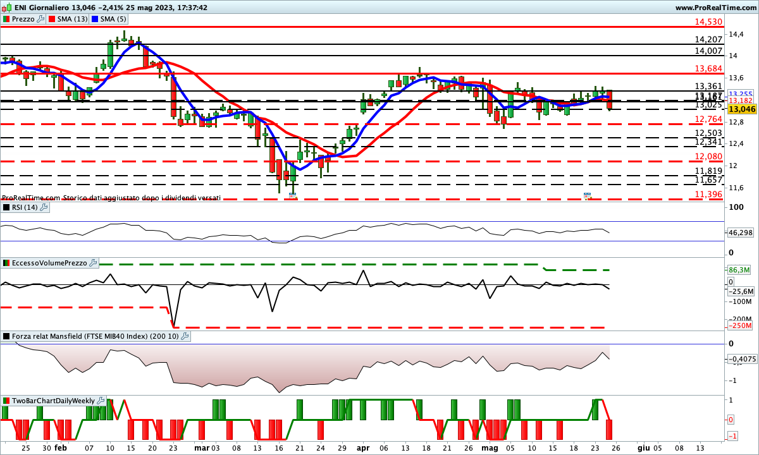Click the red 12,764 support label
The width and height of the screenshot is (759, 455).
coord(708,119)
